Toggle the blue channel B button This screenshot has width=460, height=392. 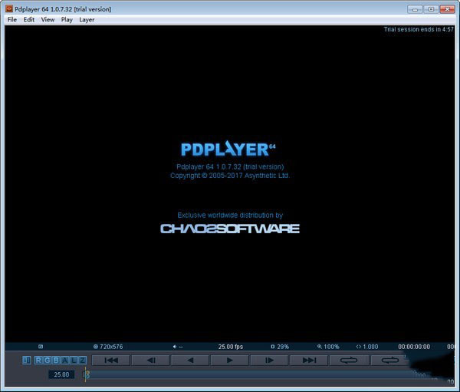pos(55,360)
